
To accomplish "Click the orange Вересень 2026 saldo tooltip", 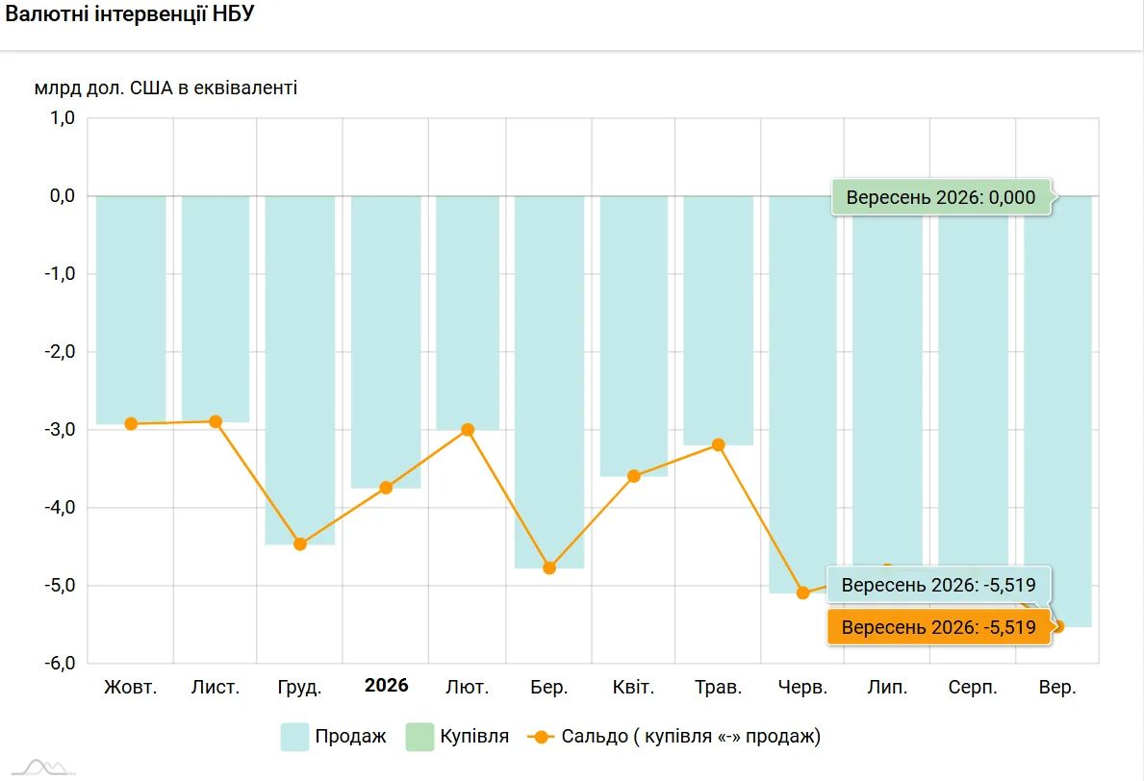I will (939, 627).
